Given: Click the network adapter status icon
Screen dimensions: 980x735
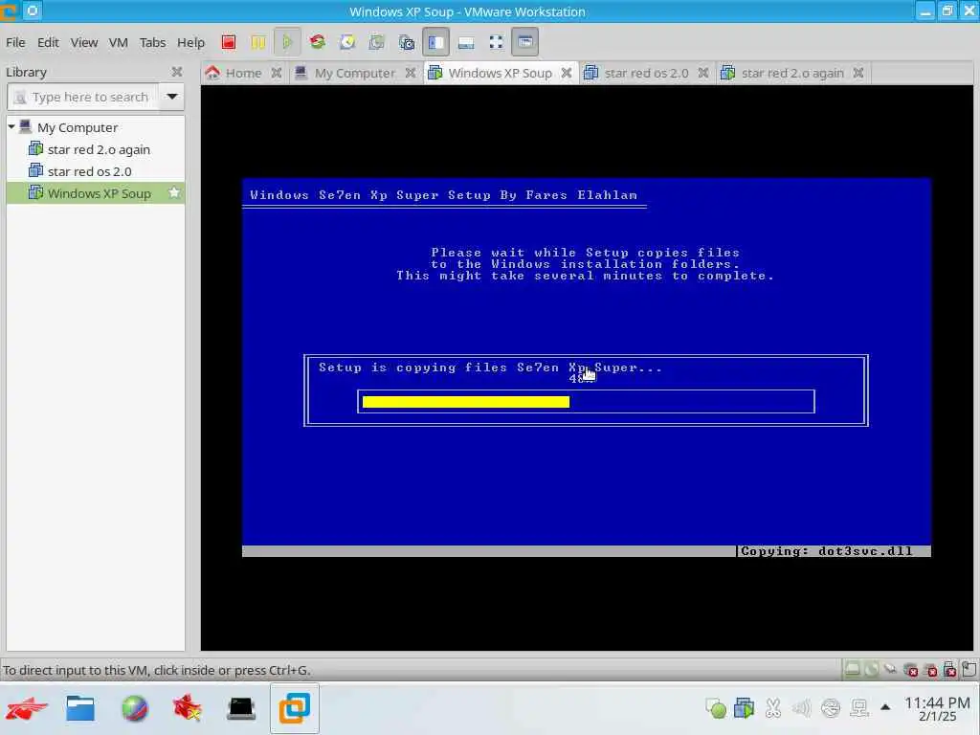Looking at the screenshot, I should click(911, 670).
